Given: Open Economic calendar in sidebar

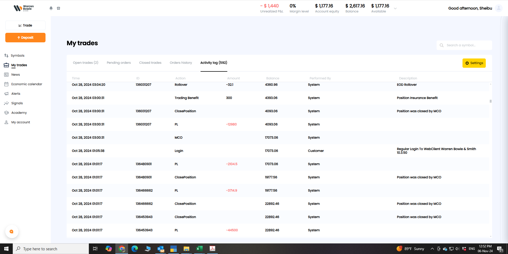Looking at the screenshot, I should [26, 84].
